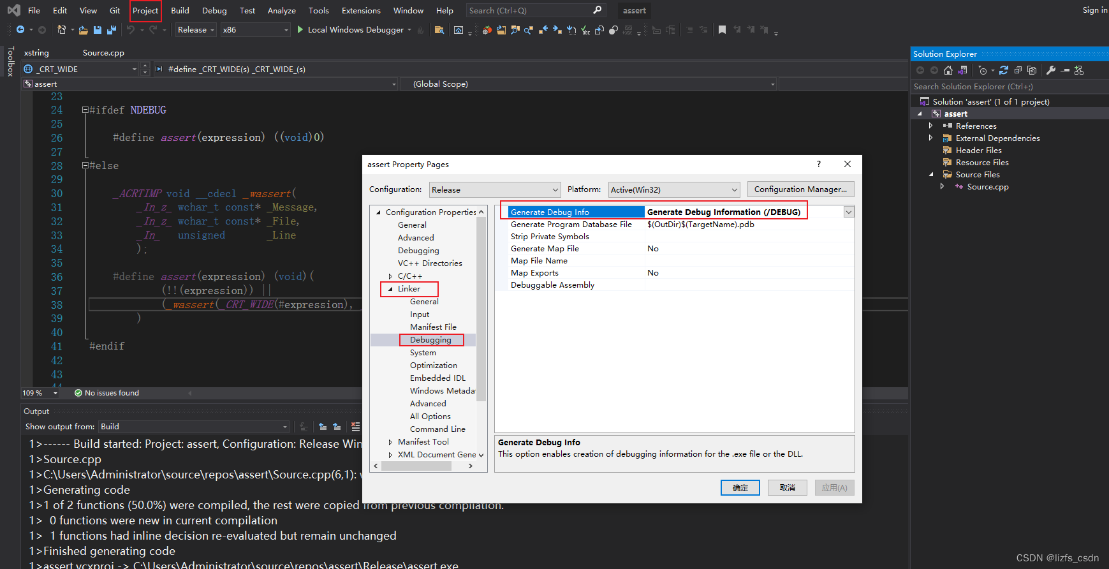Select Source.cpp in Solution Explorer
Viewport: 1109px width, 569px height.
988,187
